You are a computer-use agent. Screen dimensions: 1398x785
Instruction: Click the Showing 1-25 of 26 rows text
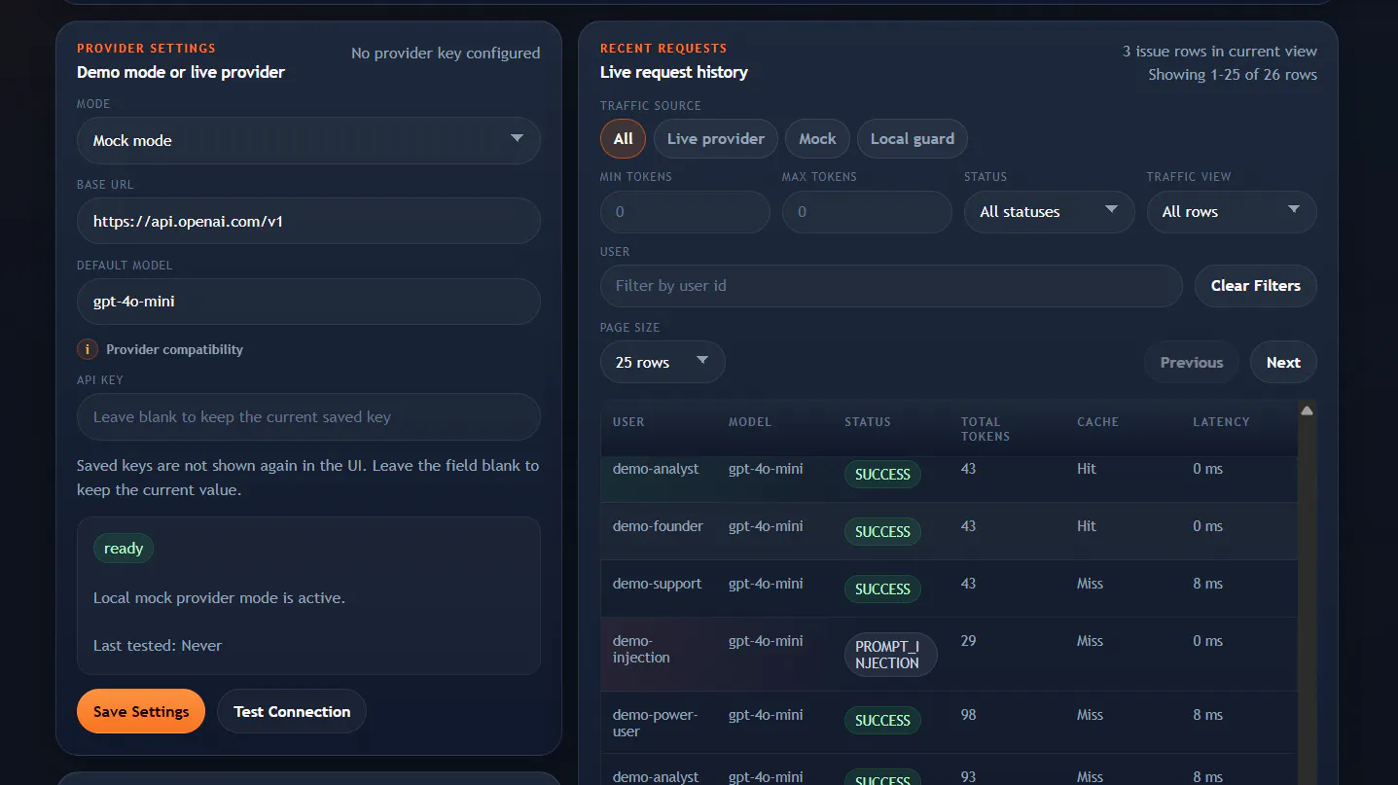click(x=1233, y=75)
